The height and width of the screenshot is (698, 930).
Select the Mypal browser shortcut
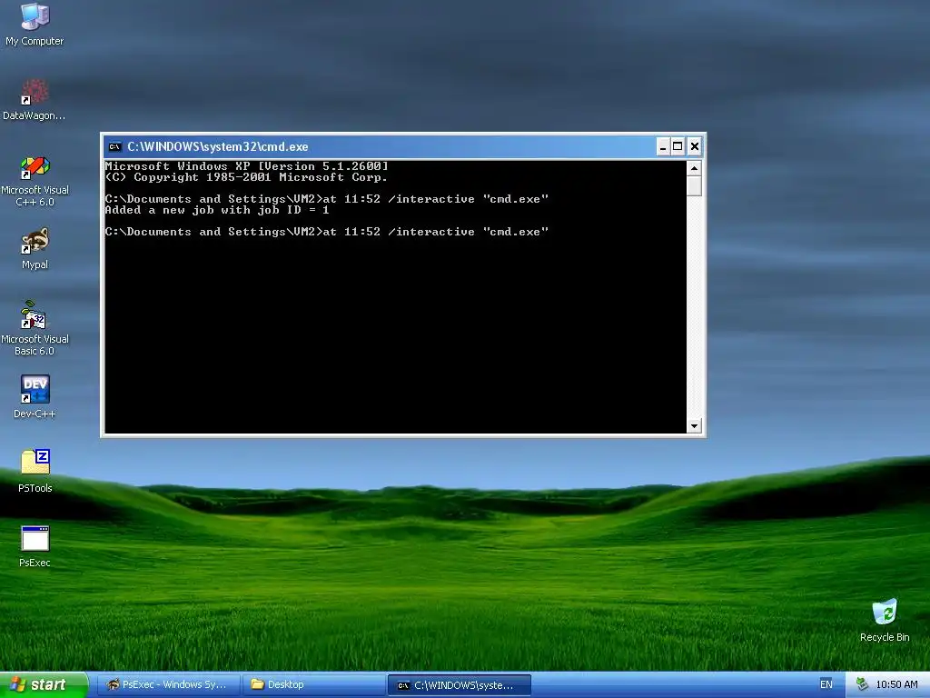click(x=35, y=249)
